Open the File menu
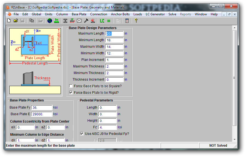The height and width of the screenshot is (156, 245). 16,14
